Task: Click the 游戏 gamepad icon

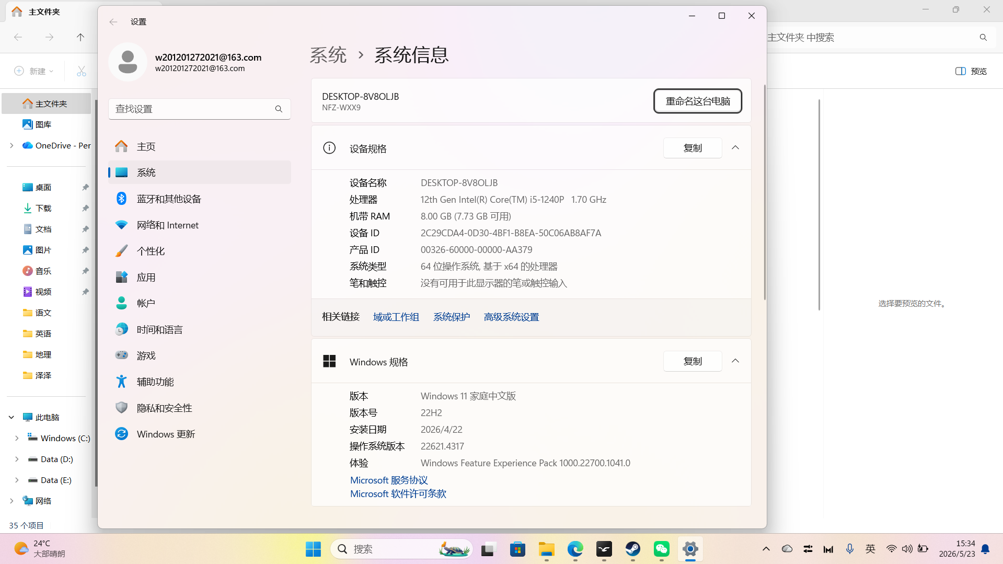Action: (x=121, y=355)
